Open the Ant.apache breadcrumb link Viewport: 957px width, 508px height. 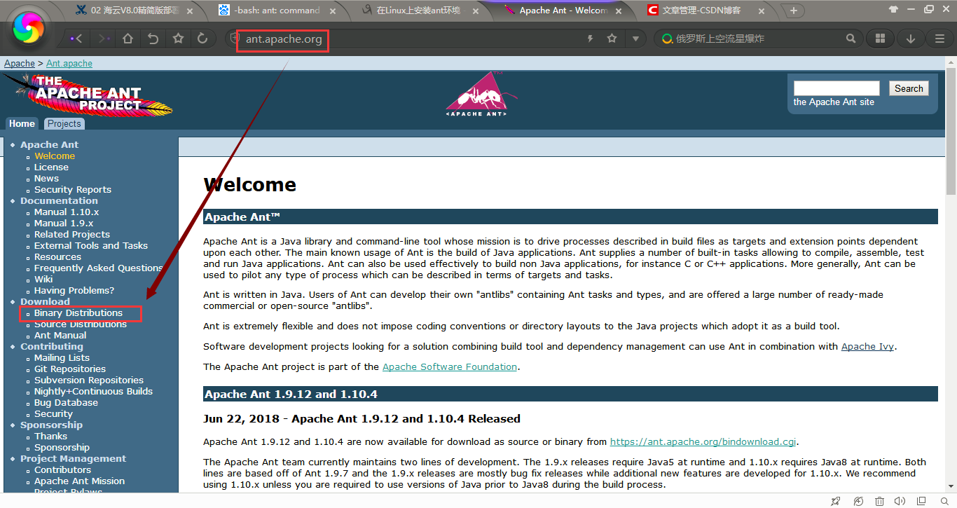pyautogui.click(x=69, y=64)
